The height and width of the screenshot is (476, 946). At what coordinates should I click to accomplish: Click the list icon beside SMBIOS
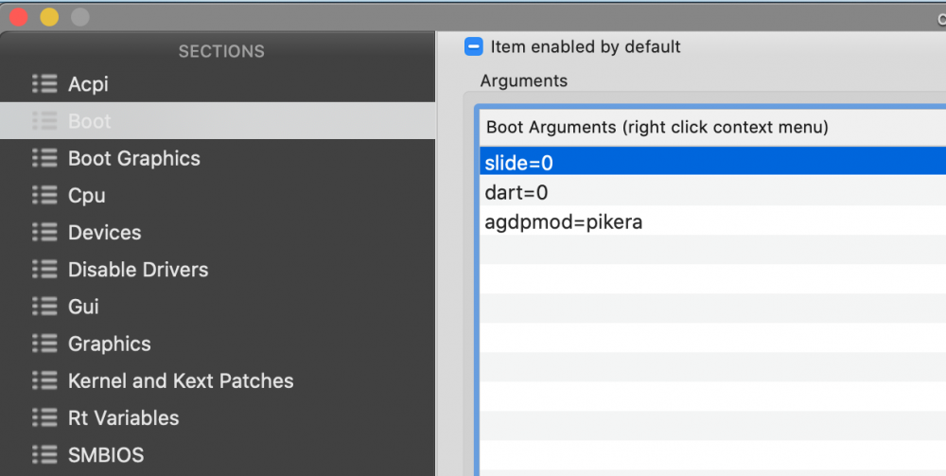44,454
